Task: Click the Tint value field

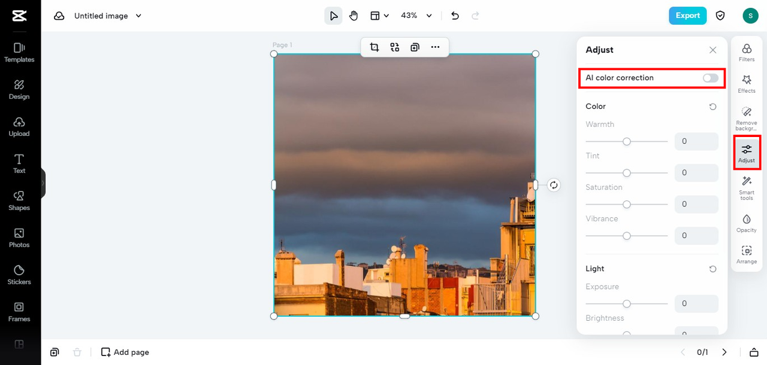Action: click(x=696, y=173)
